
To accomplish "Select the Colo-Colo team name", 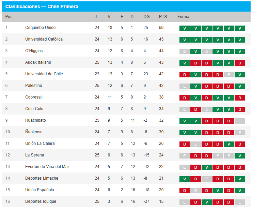I will pos(34,109).
